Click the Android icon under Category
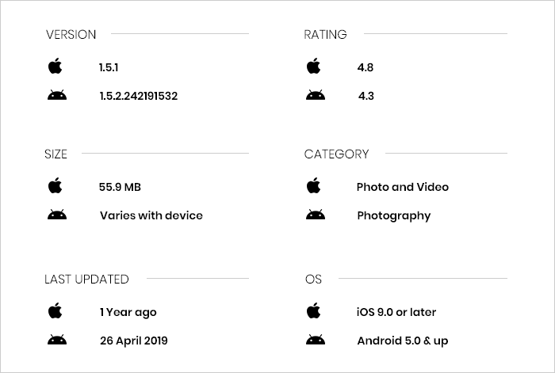This screenshot has width=555, height=373. pos(316,215)
